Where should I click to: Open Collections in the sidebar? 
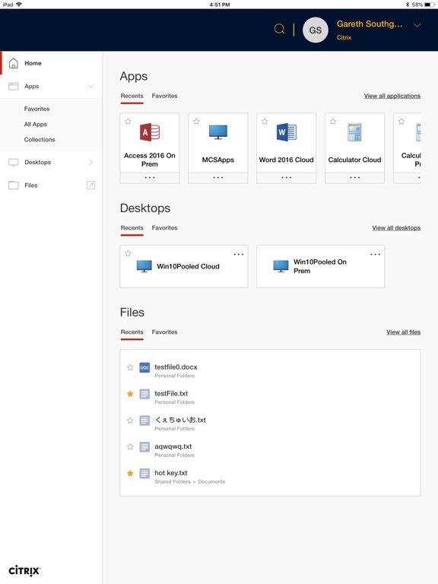click(x=40, y=139)
